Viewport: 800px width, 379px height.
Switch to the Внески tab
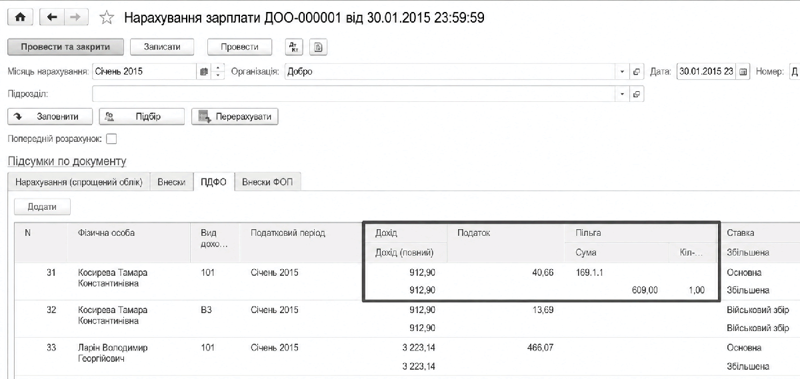point(171,182)
